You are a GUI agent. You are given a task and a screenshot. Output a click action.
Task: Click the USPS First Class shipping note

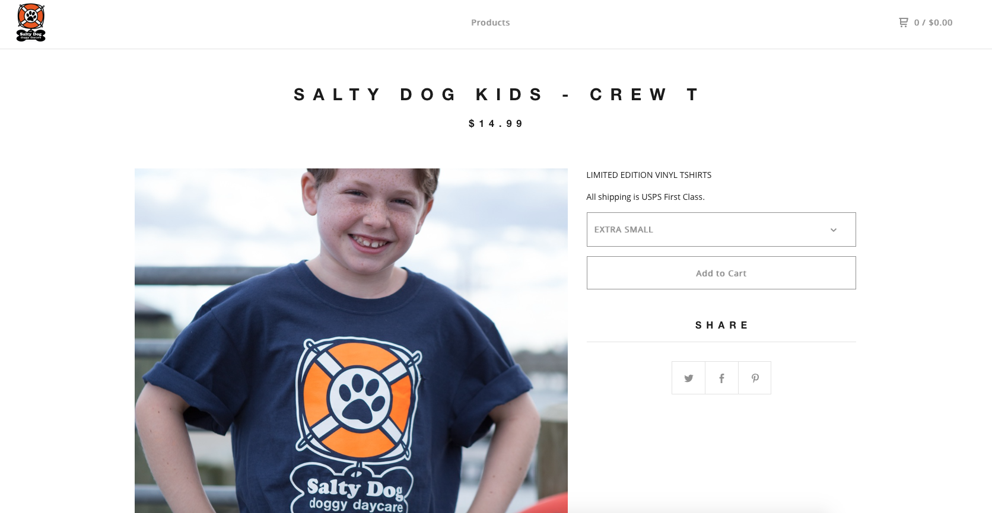pyautogui.click(x=646, y=197)
